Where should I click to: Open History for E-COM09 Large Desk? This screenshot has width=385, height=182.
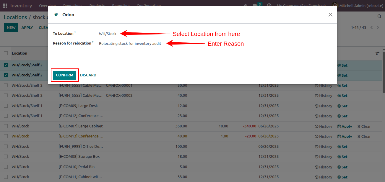pos(324,106)
